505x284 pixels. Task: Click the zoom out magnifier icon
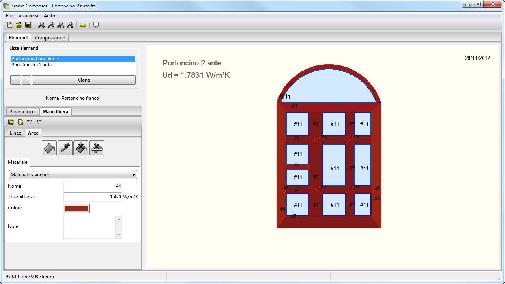point(51,25)
